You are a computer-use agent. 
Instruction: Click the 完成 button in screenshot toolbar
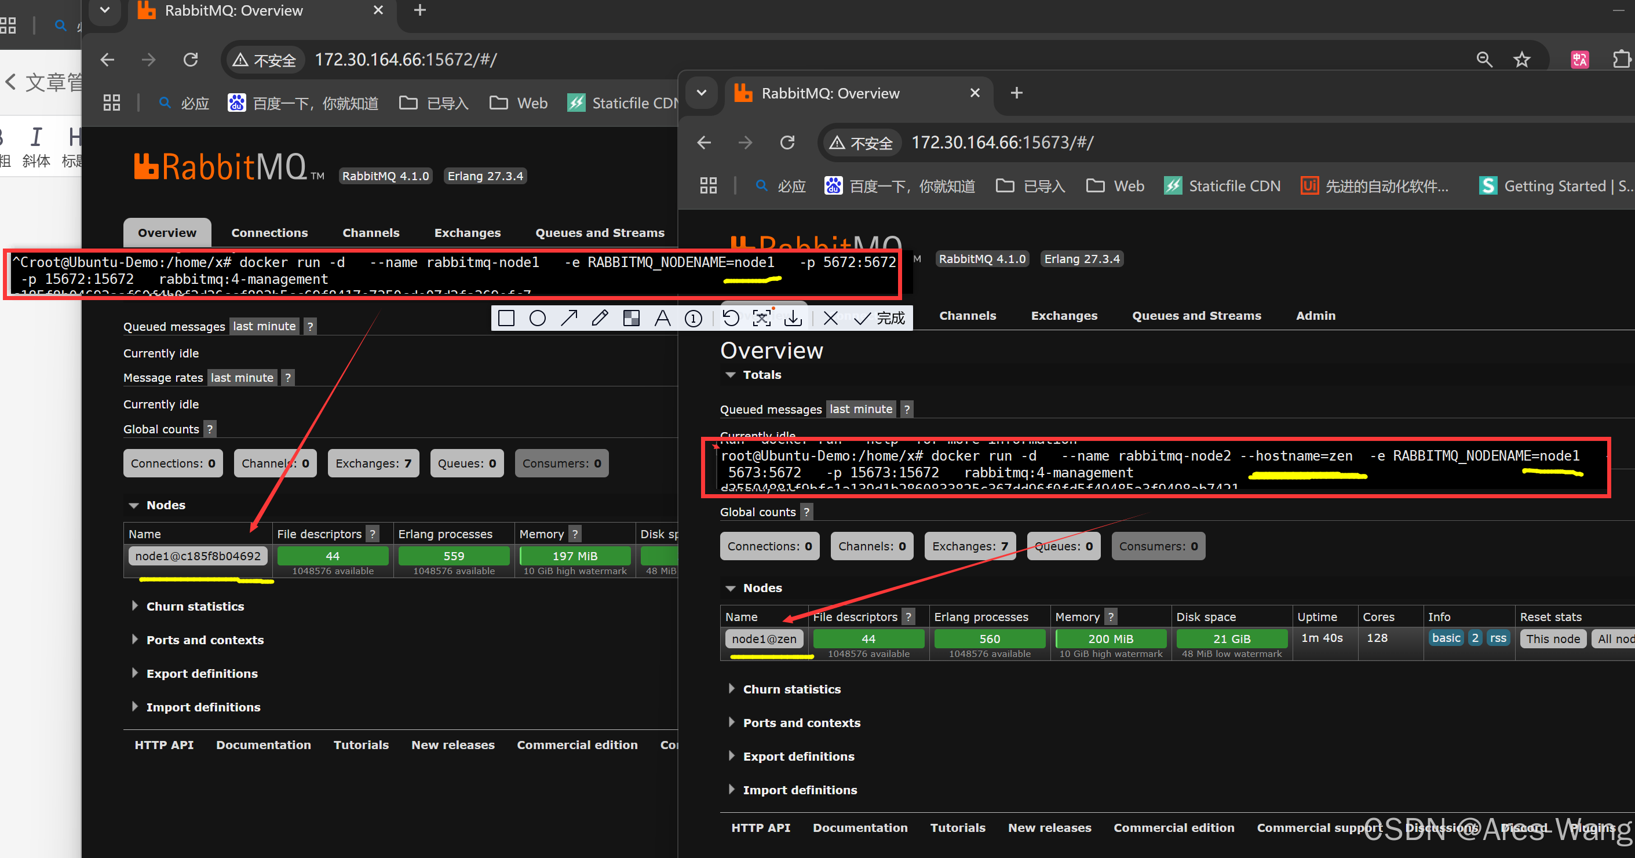pos(880,318)
